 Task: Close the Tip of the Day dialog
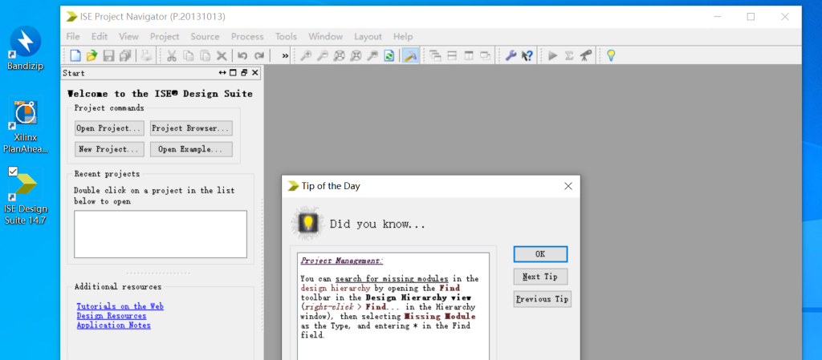coord(568,186)
